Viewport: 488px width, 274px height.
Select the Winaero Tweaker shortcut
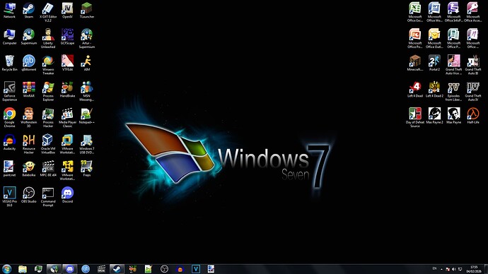[48, 65]
